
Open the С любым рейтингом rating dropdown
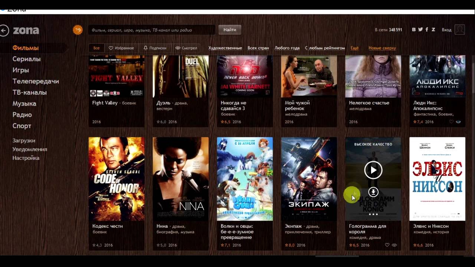click(x=325, y=48)
